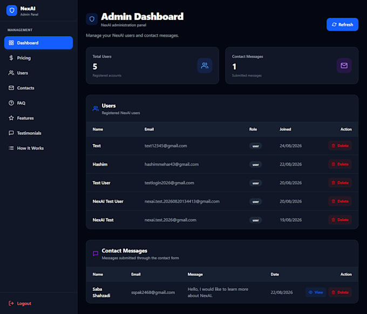Click the shield icon beside Admin Dashboard
Viewport: 367px width, 314px height.
(92, 19)
